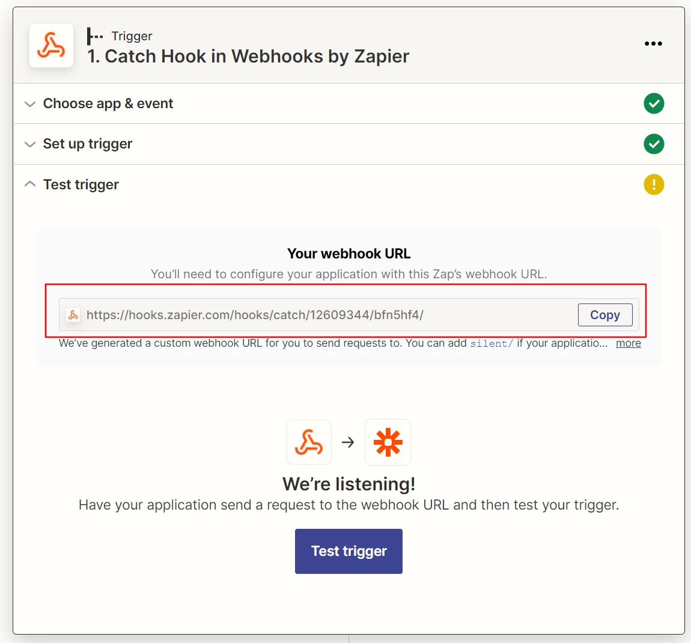Expand the Choose app & event chevron
The width and height of the screenshot is (691, 643).
[30, 104]
